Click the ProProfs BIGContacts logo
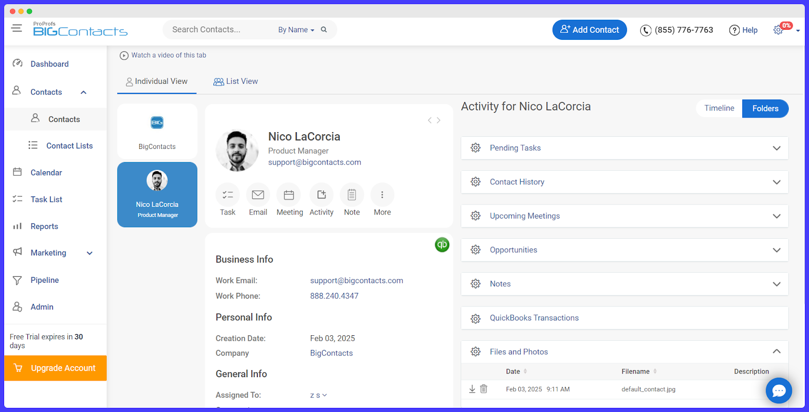The height and width of the screenshot is (412, 809). tap(80, 29)
